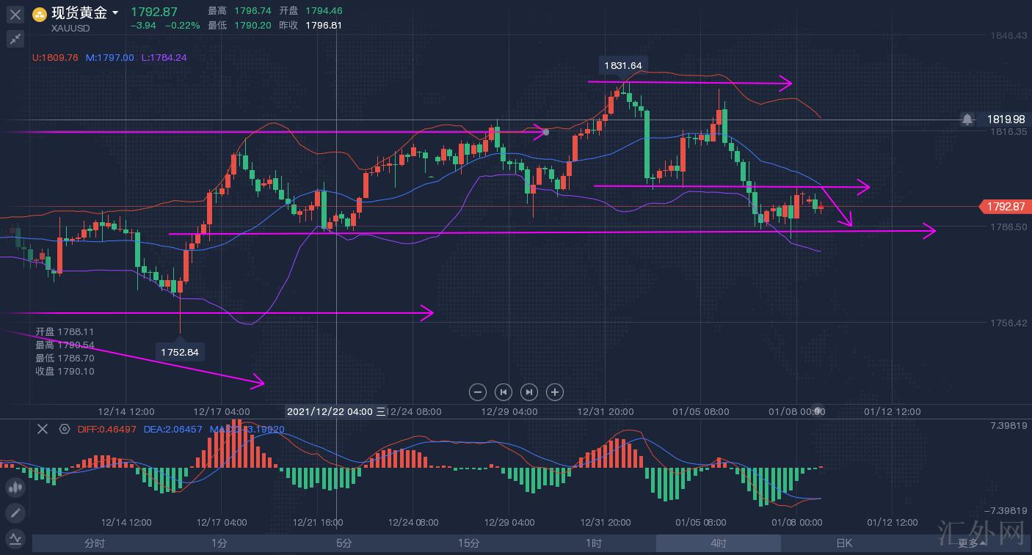The height and width of the screenshot is (555, 1032).
Task: Step chart backward to previous candle
Action: click(x=503, y=392)
